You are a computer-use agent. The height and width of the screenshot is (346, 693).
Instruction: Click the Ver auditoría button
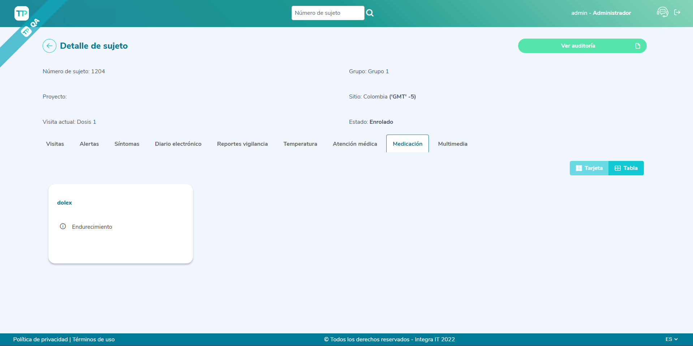point(582,46)
